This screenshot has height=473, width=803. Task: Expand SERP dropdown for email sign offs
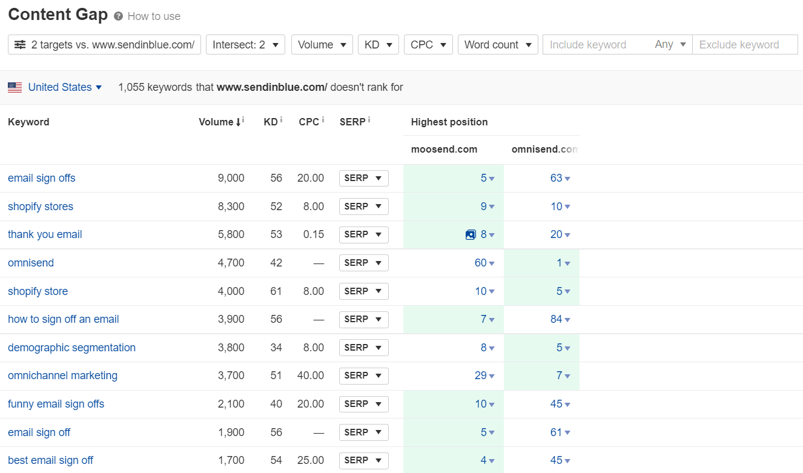(363, 178)
